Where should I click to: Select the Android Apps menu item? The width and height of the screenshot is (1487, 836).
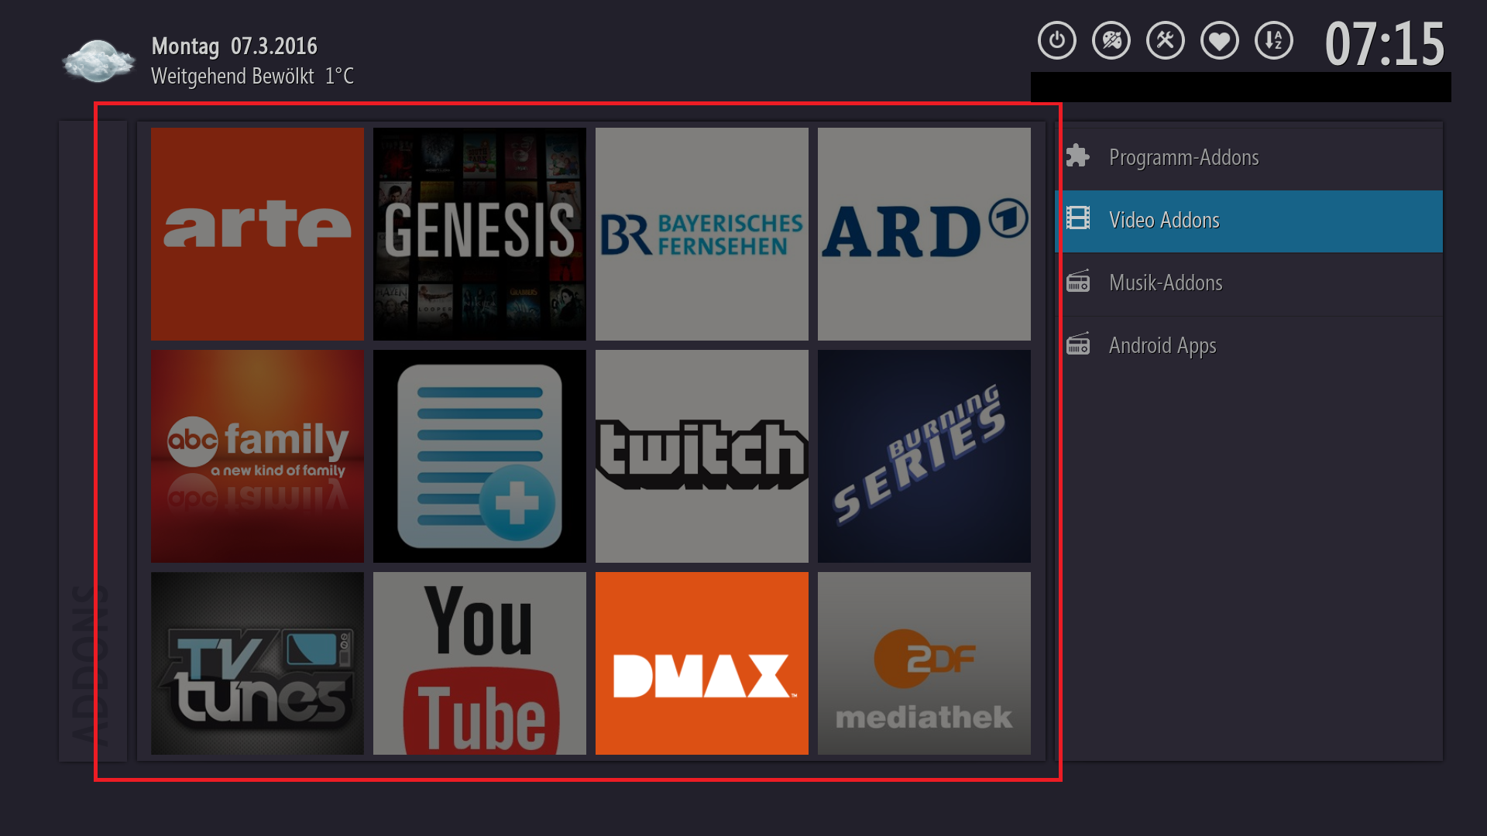1248,346
